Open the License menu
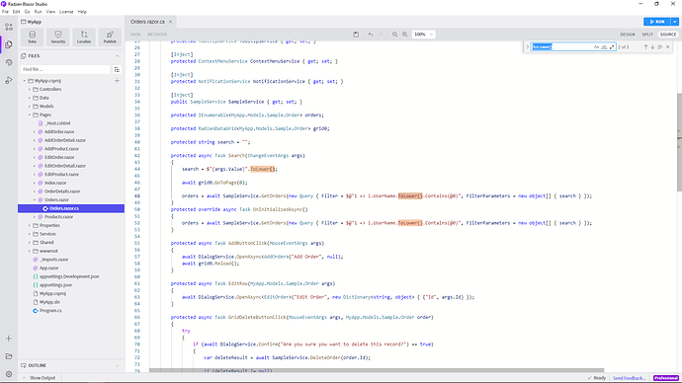The height and width of the screenshot is (383, 682). [66, 12]
